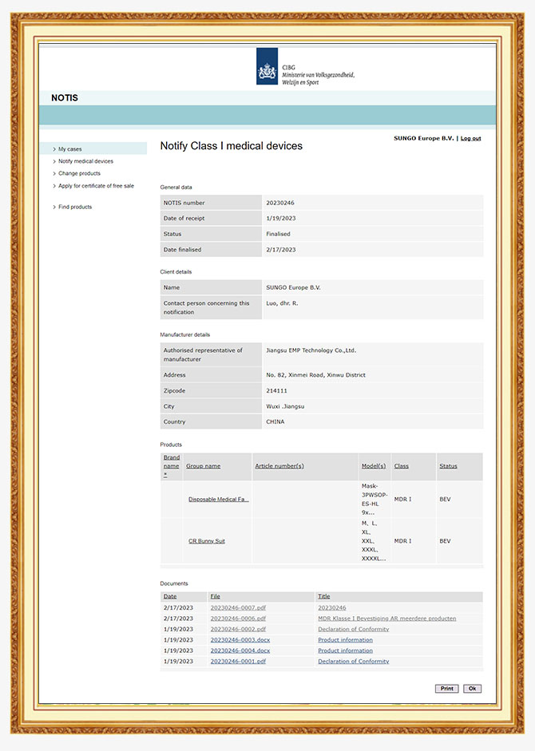535x751 pixels.
Task: Sort products by Group name column
Action: [203, 466]
